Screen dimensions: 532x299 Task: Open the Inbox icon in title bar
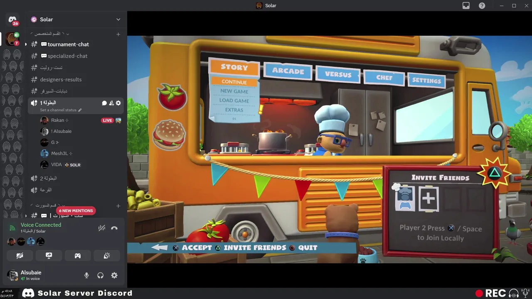466,5
